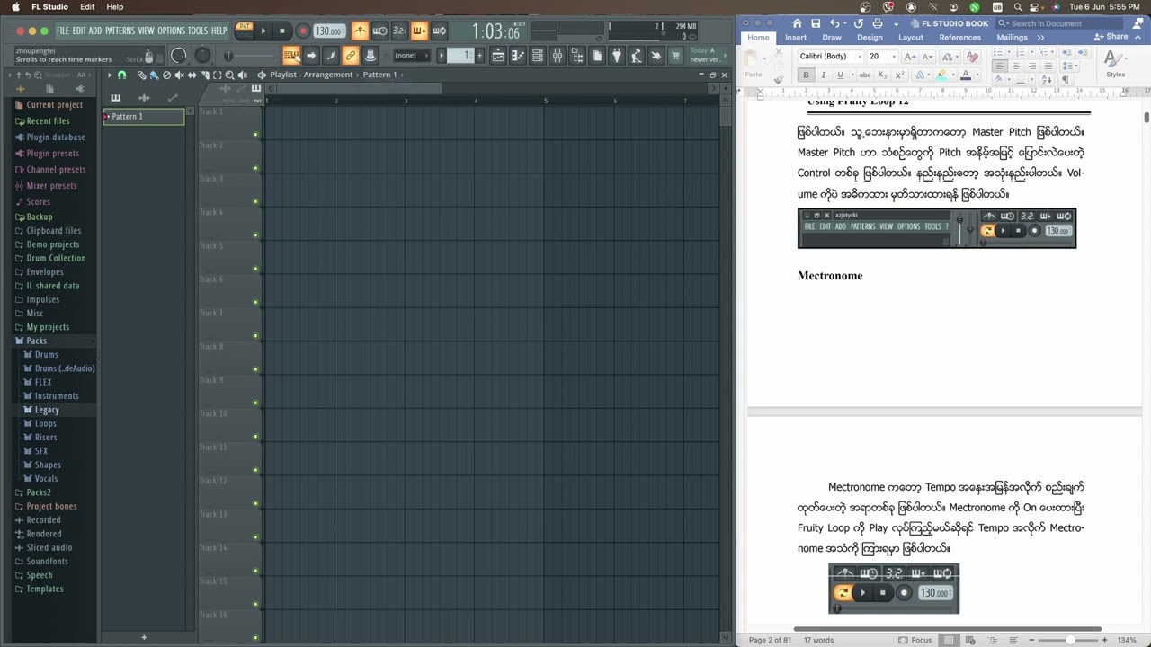Open FL Studio Playlist view icon
The height and width of the screenshot is (647, 1151).
(x=497, y=56)
